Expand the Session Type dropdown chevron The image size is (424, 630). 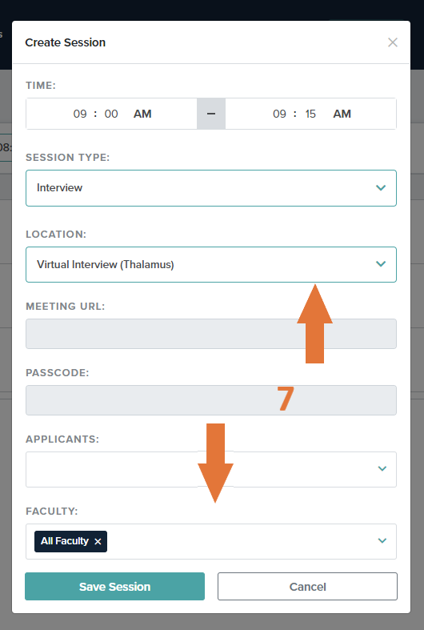(381, 187)
